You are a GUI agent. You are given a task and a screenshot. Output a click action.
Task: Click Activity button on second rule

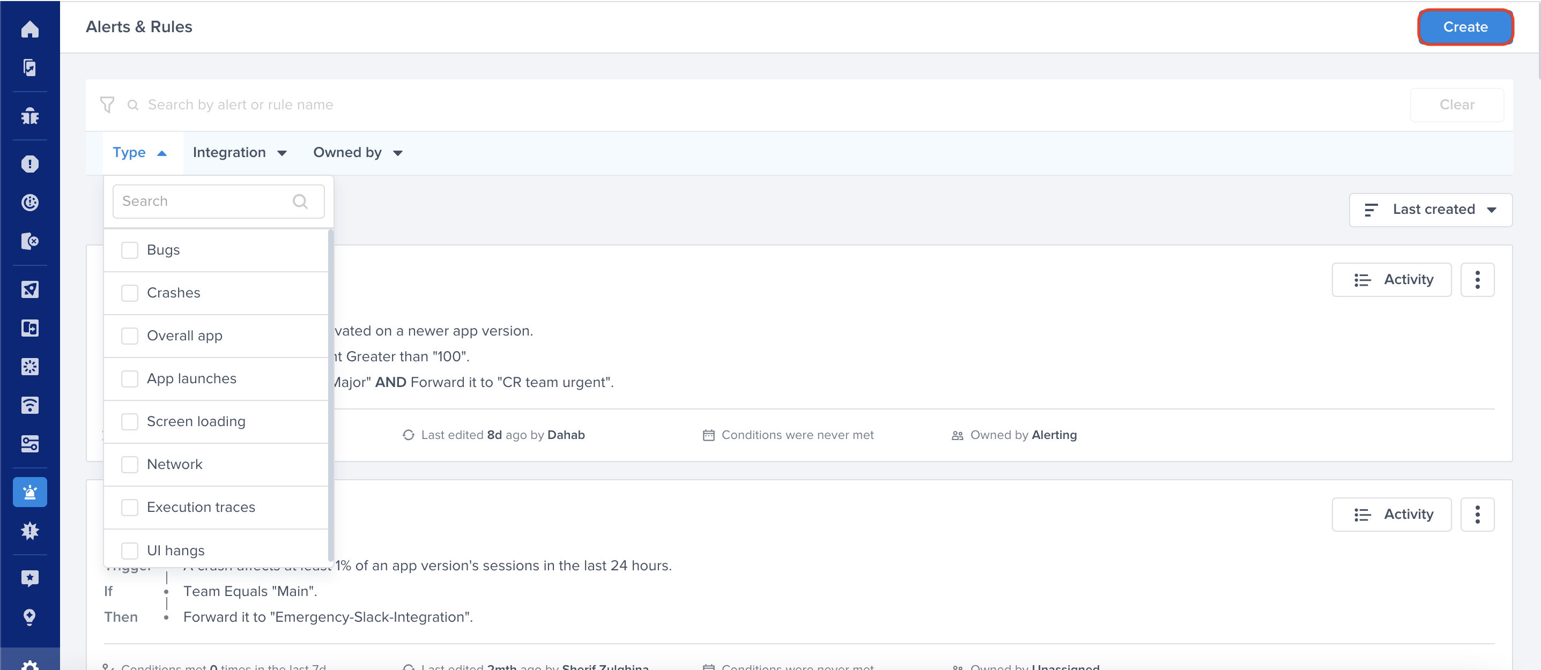pyautogui.click(x=1391, y=515)
